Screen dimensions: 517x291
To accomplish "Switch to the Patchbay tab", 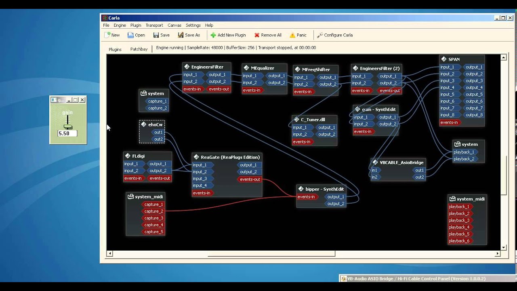I will 139,49.
